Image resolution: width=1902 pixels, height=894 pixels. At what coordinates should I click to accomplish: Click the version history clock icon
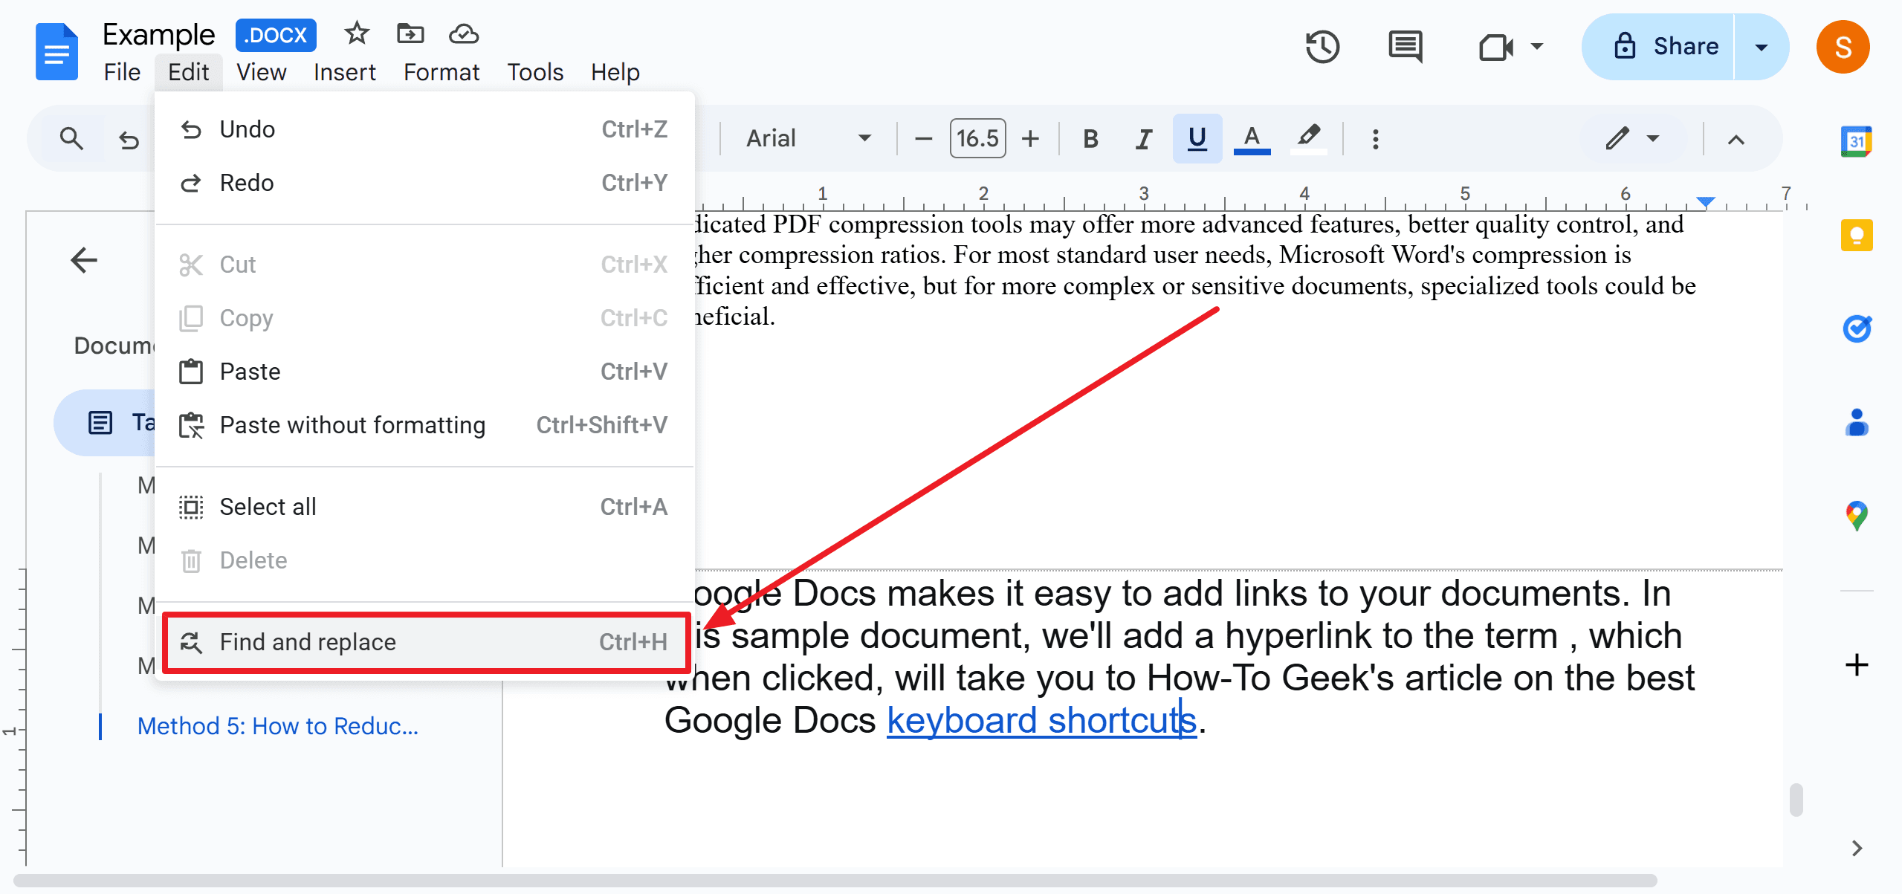pos(1322,48)
